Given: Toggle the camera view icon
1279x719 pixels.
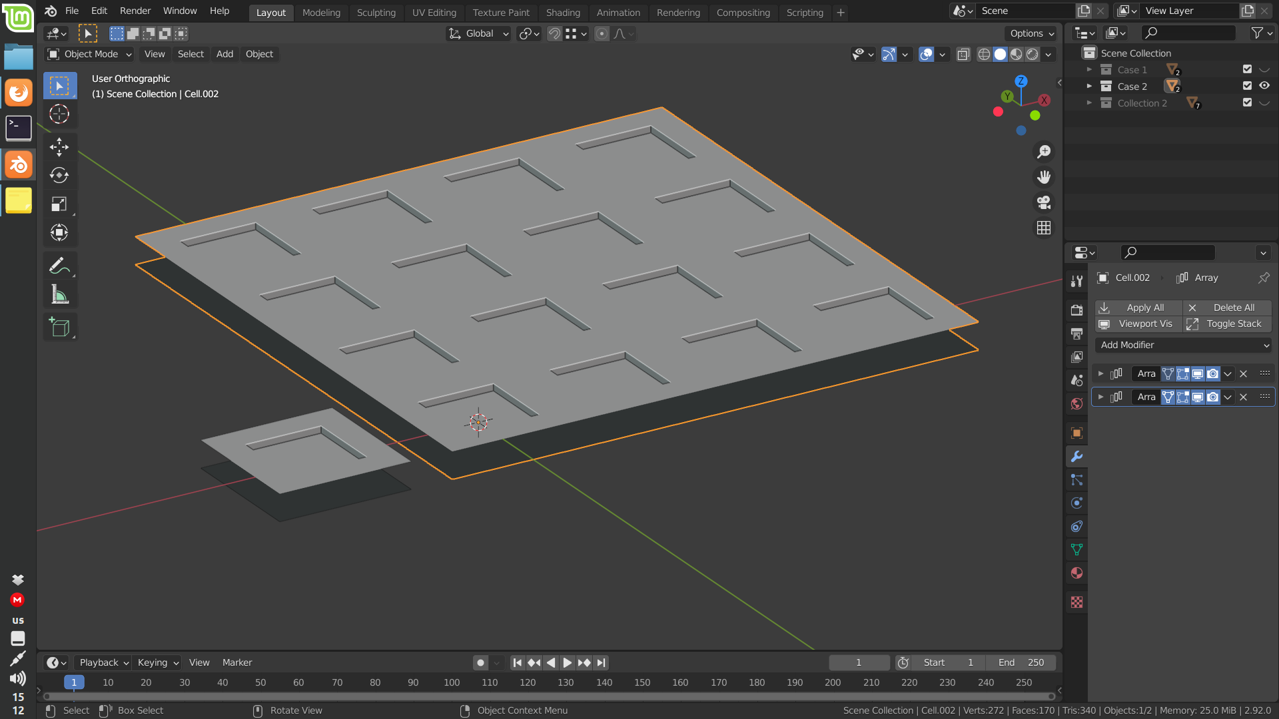Looking at the screenshot, I should tap(1044, 202).
